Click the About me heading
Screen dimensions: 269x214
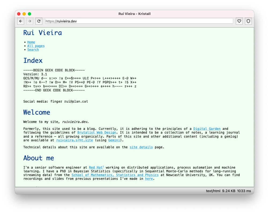click(39, 158)
